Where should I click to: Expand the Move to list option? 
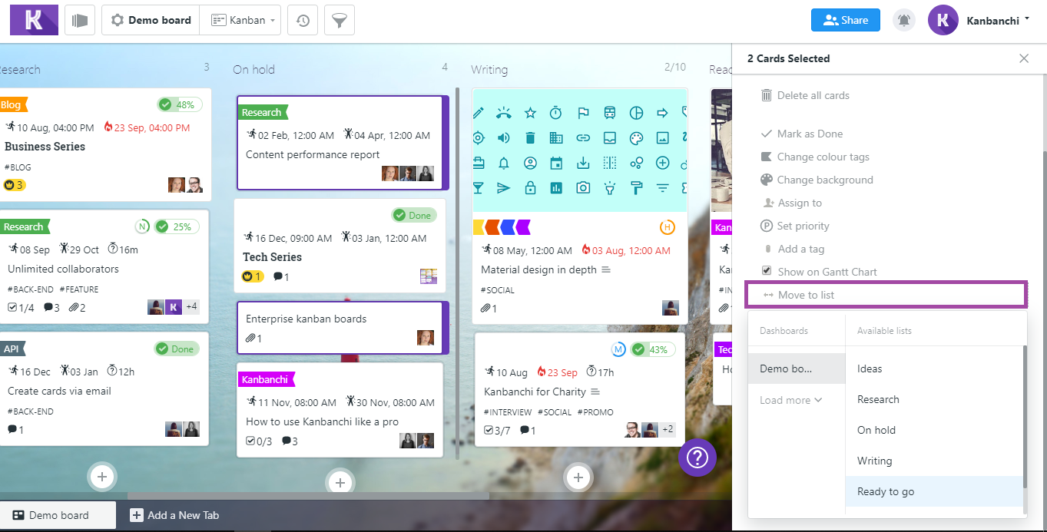886,295
